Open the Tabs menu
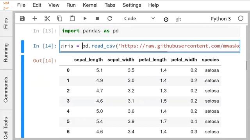This screenshot has height=140, width=250. pos(110,5)
